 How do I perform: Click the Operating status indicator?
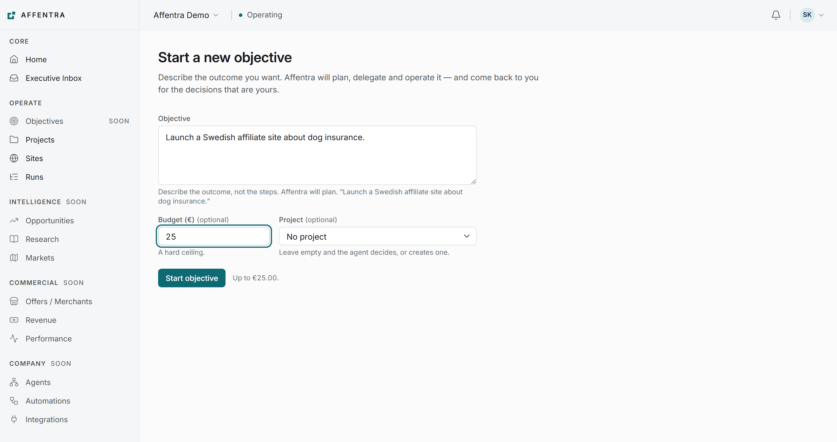tap(260, 15)
